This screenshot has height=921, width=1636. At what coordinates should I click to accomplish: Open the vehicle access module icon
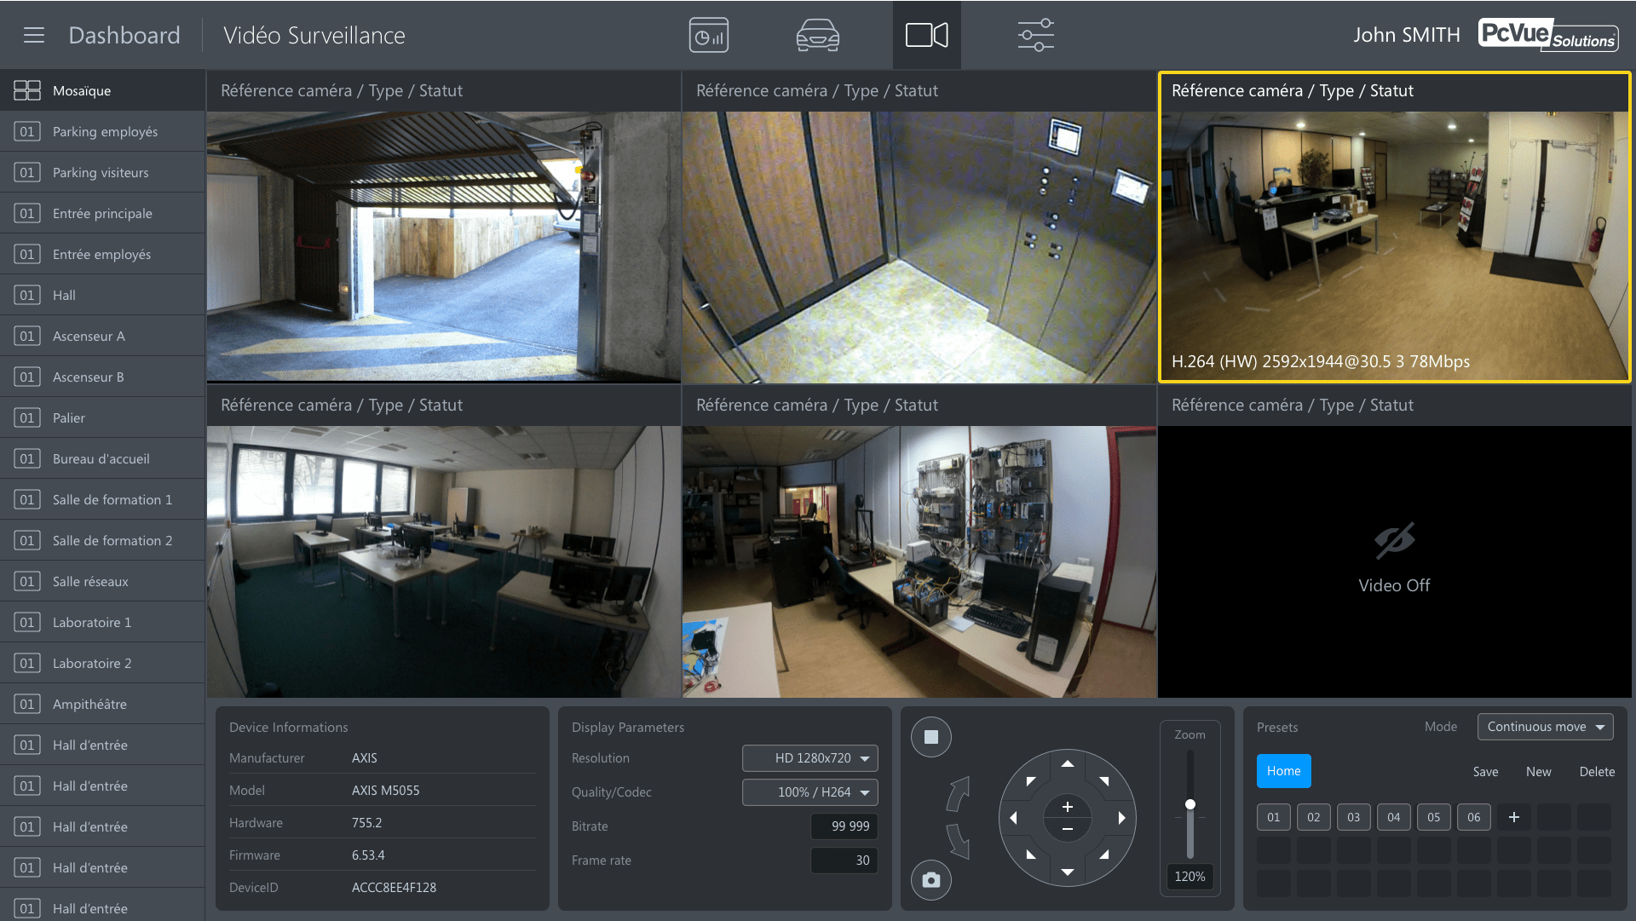click(817, 35)
